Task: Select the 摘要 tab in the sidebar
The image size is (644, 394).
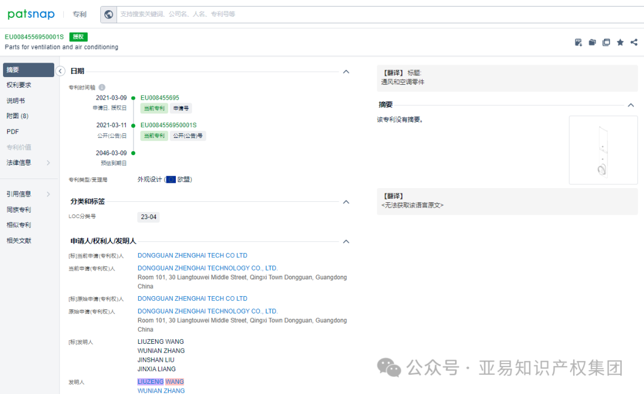Action: pos(29,70)
